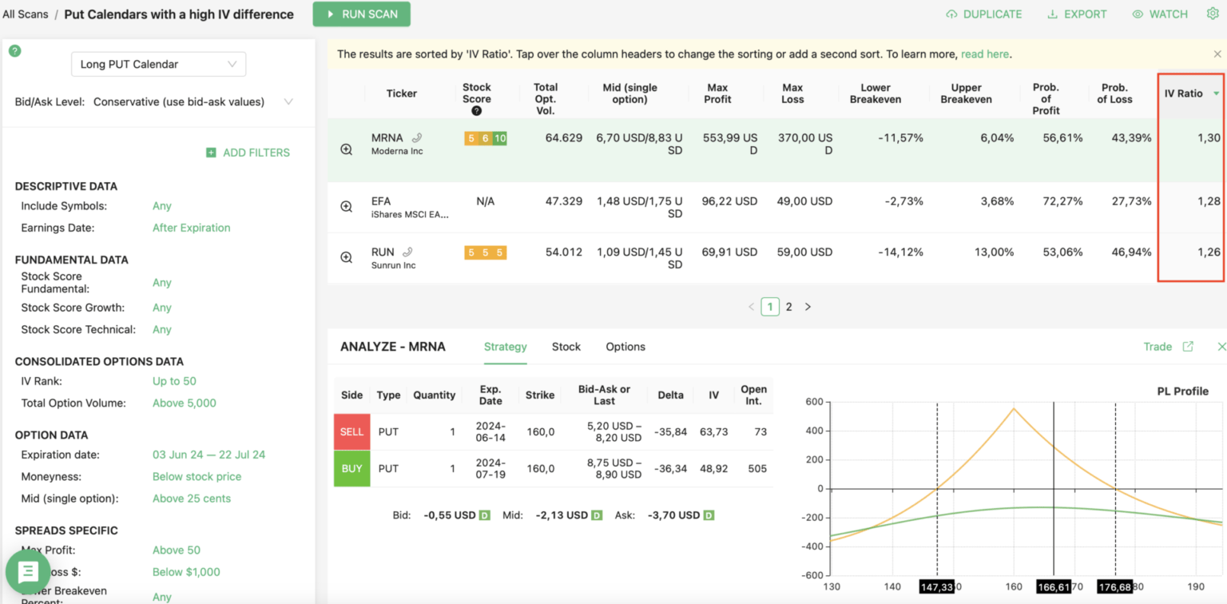The height and width of the screenshot is (604, 1227).
Task: Click the phone icon next to MRNA
Action: [x=417, y=138]
